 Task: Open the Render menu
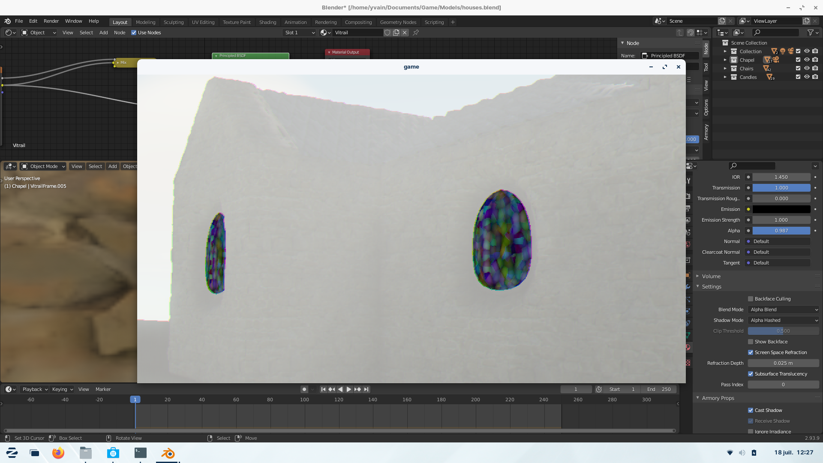[x=51, y=21]
